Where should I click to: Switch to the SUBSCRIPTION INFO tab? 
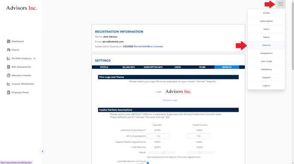coord(153,67)
